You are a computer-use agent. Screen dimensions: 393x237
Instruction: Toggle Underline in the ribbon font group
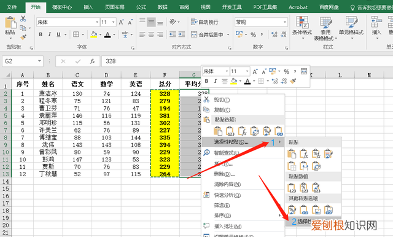(58, 34)
